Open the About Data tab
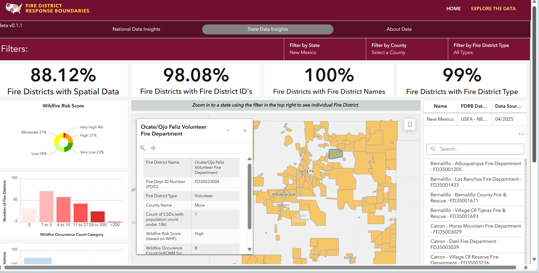The height and width of the screenshot is (273, 539). [x=399, y=29]
